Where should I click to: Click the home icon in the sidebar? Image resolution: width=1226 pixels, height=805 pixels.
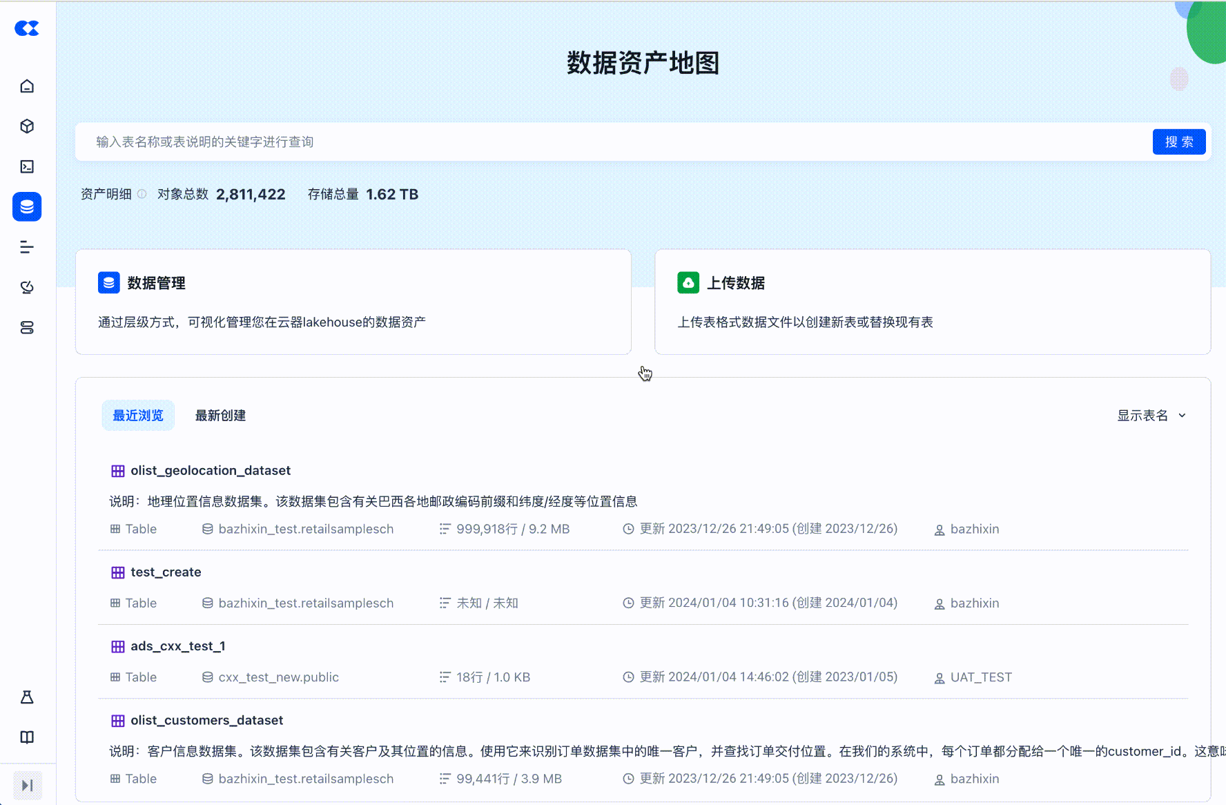pos(27,86)
